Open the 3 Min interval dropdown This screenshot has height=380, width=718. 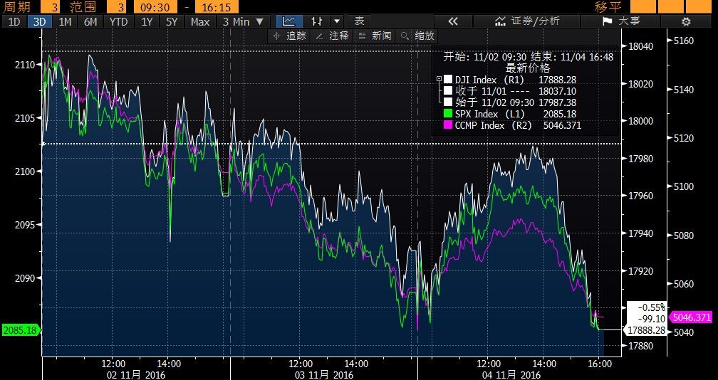click(x=243, y=21)
